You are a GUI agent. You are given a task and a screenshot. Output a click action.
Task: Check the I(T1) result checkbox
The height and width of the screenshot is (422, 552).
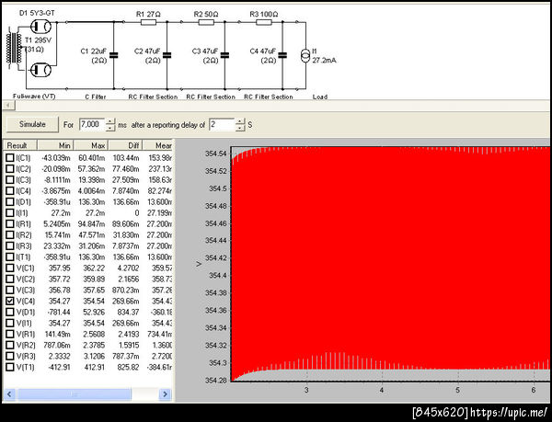[x=10, y=257]
